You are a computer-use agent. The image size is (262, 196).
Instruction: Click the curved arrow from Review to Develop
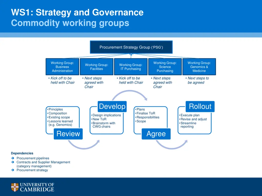pos(84,145)
